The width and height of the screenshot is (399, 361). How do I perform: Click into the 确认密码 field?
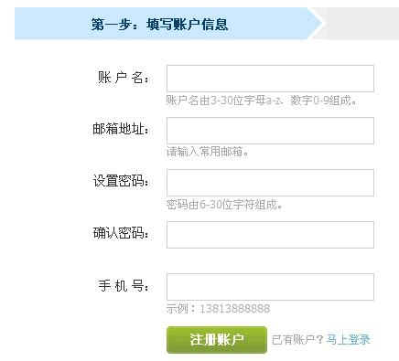tap(270, 235)
